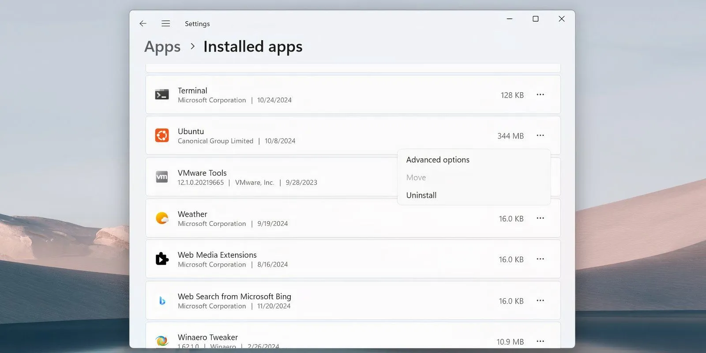Click Winaero Tweaker's 10.9 MB size
Viewport: 706px width, 353px height.
[510, 342]
